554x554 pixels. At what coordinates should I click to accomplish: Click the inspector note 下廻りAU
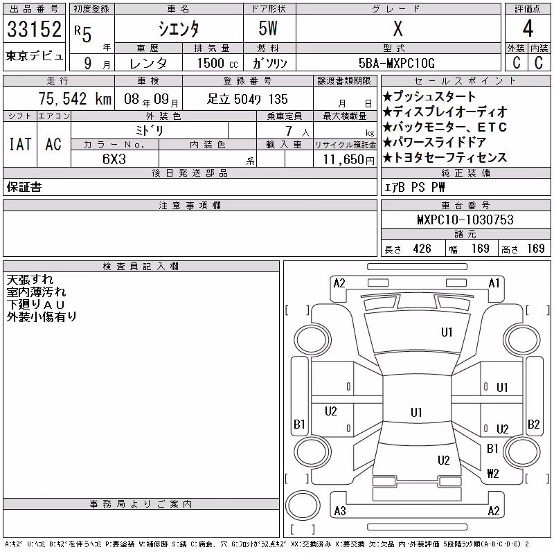click(x=36, y=304)
